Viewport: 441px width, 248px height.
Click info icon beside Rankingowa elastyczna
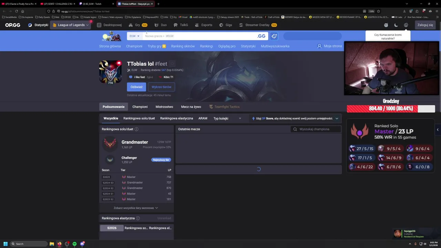pyautogui.click(x=138, y=218)
